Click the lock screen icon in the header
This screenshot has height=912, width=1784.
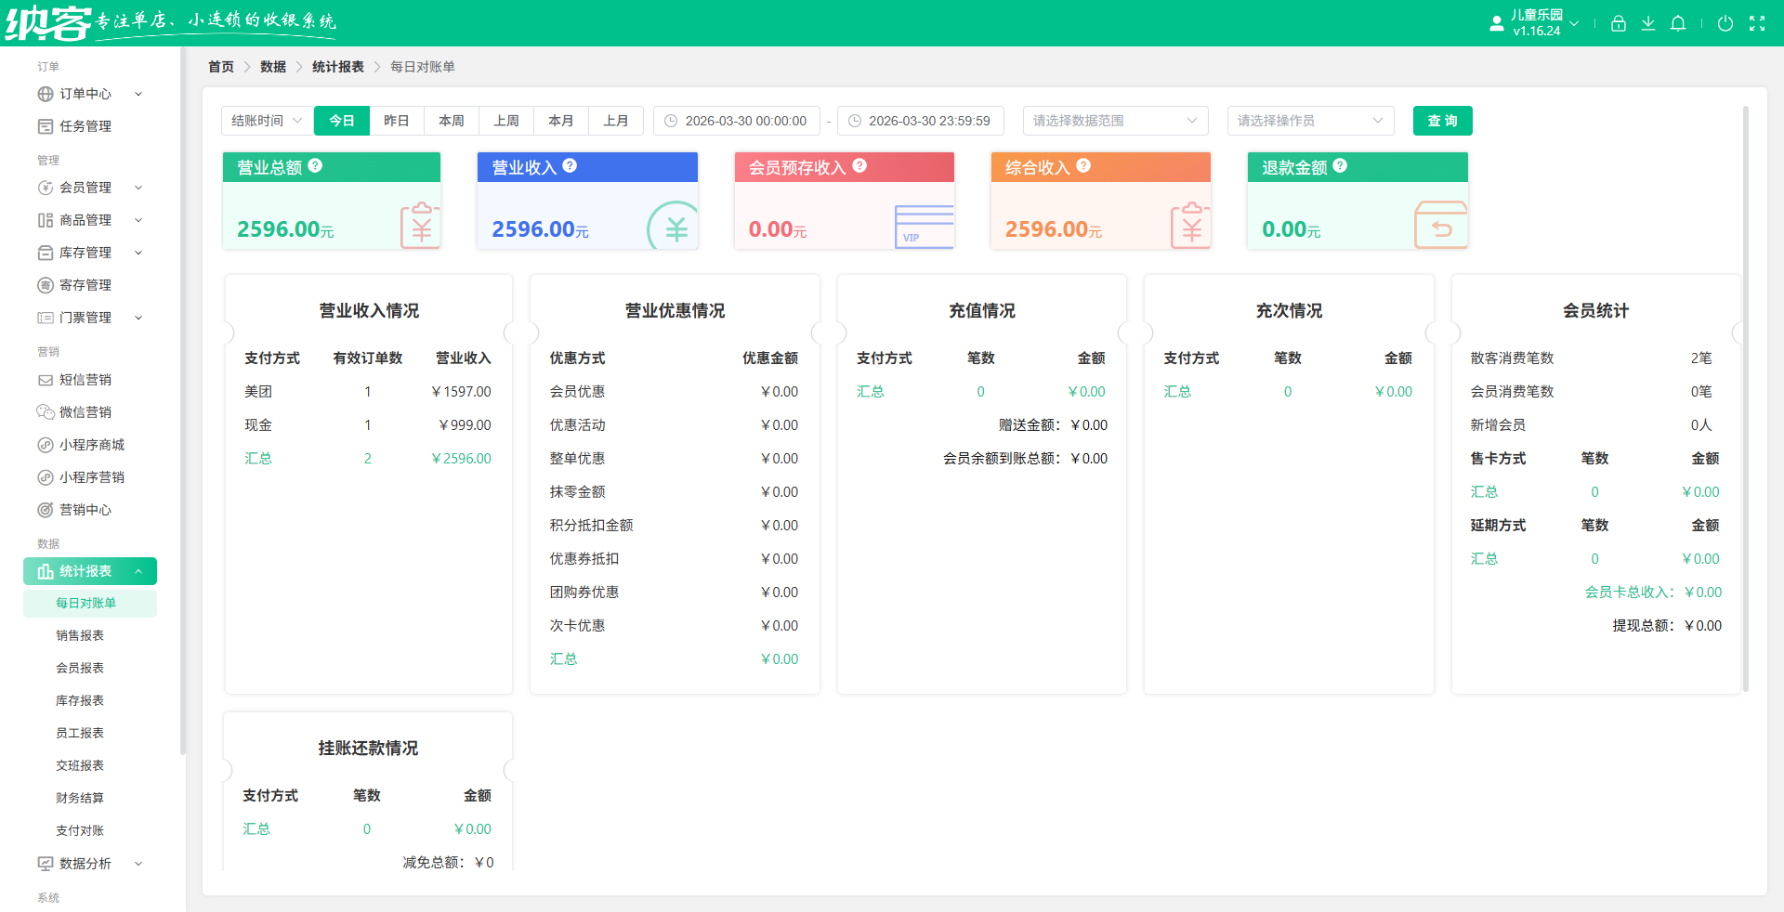[x=1618, y=23]
